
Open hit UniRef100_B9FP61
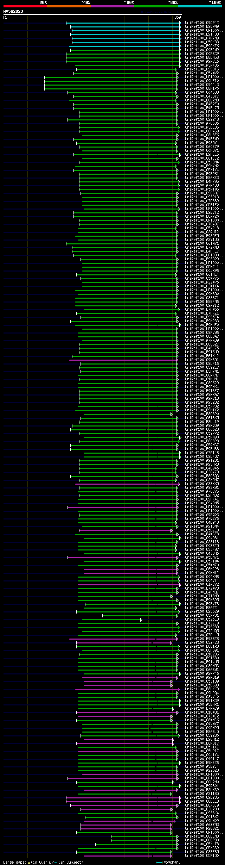(x=202, y=174)
